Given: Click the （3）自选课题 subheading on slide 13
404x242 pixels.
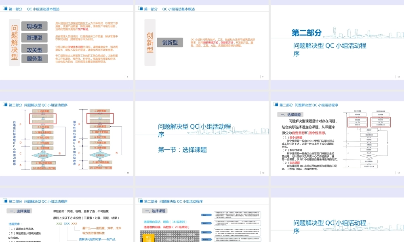Looking at the screenshot, I should point(291,163).
